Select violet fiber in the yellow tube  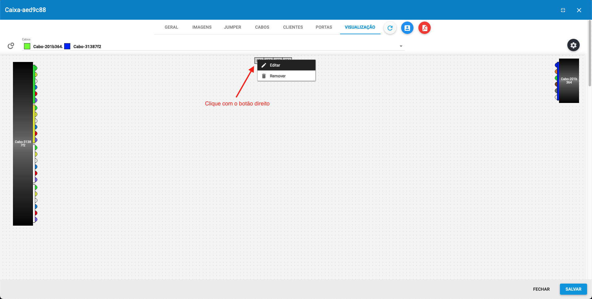point(36,140)
